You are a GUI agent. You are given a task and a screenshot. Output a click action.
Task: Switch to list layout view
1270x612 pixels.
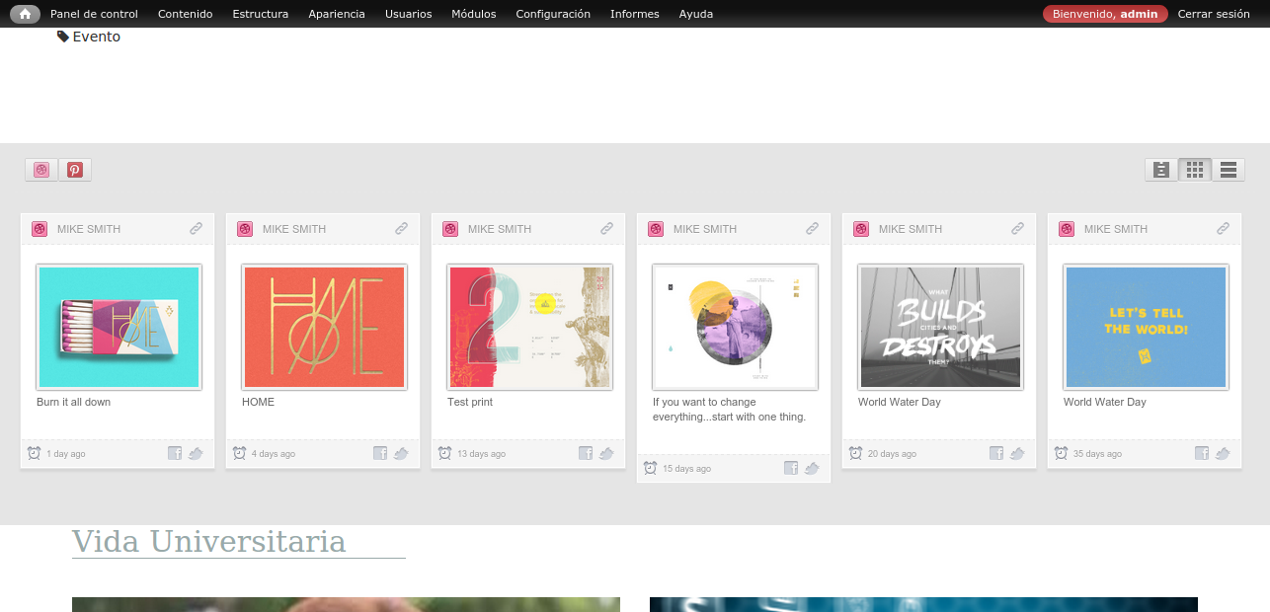pyautogui.click(x=1229, y=170)
